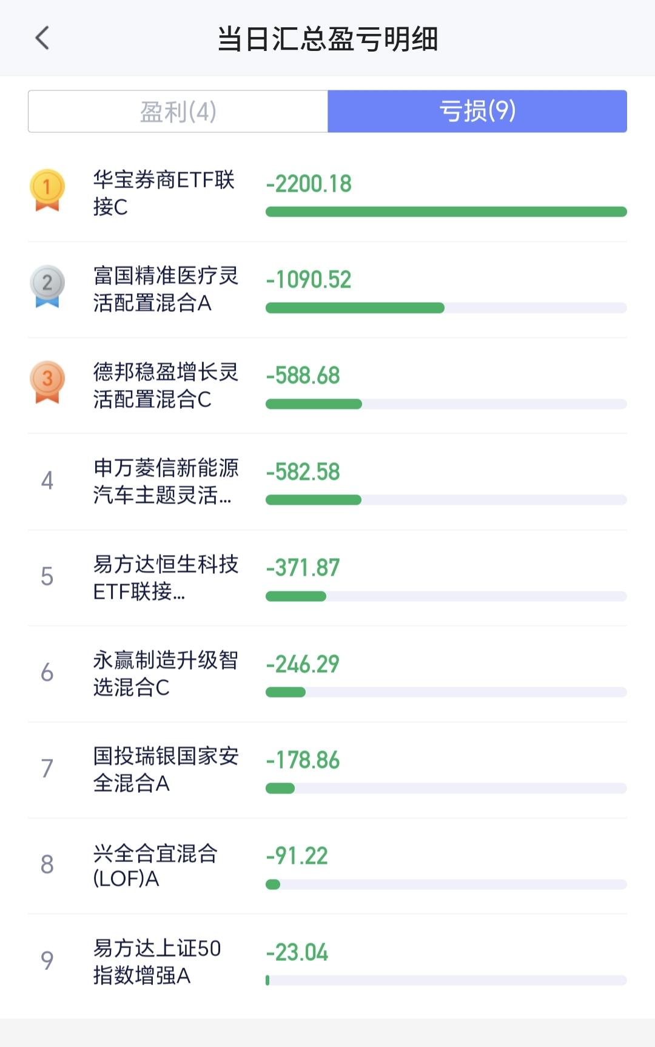Tap the back arrow icon
655x1047 pixels.
pos(42,38)
